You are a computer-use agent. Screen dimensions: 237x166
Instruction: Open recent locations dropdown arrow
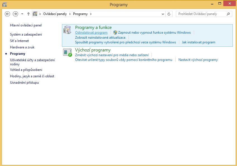pyautogui.click(x=22, y=14)
